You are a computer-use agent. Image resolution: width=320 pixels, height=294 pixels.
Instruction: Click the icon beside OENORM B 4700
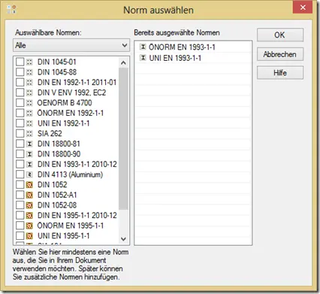(29, 103)
